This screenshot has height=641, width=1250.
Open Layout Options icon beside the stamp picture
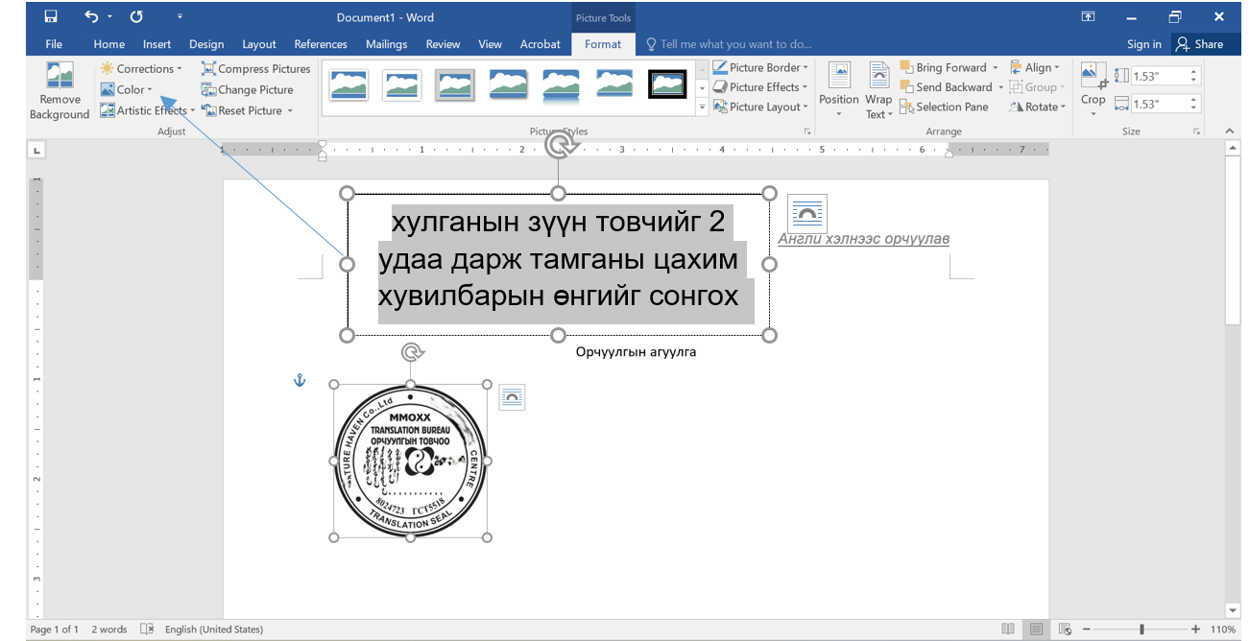(512, 397)
